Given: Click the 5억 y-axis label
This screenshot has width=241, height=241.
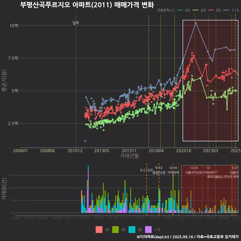Looking at the screenshot, I should coord(15,91).
